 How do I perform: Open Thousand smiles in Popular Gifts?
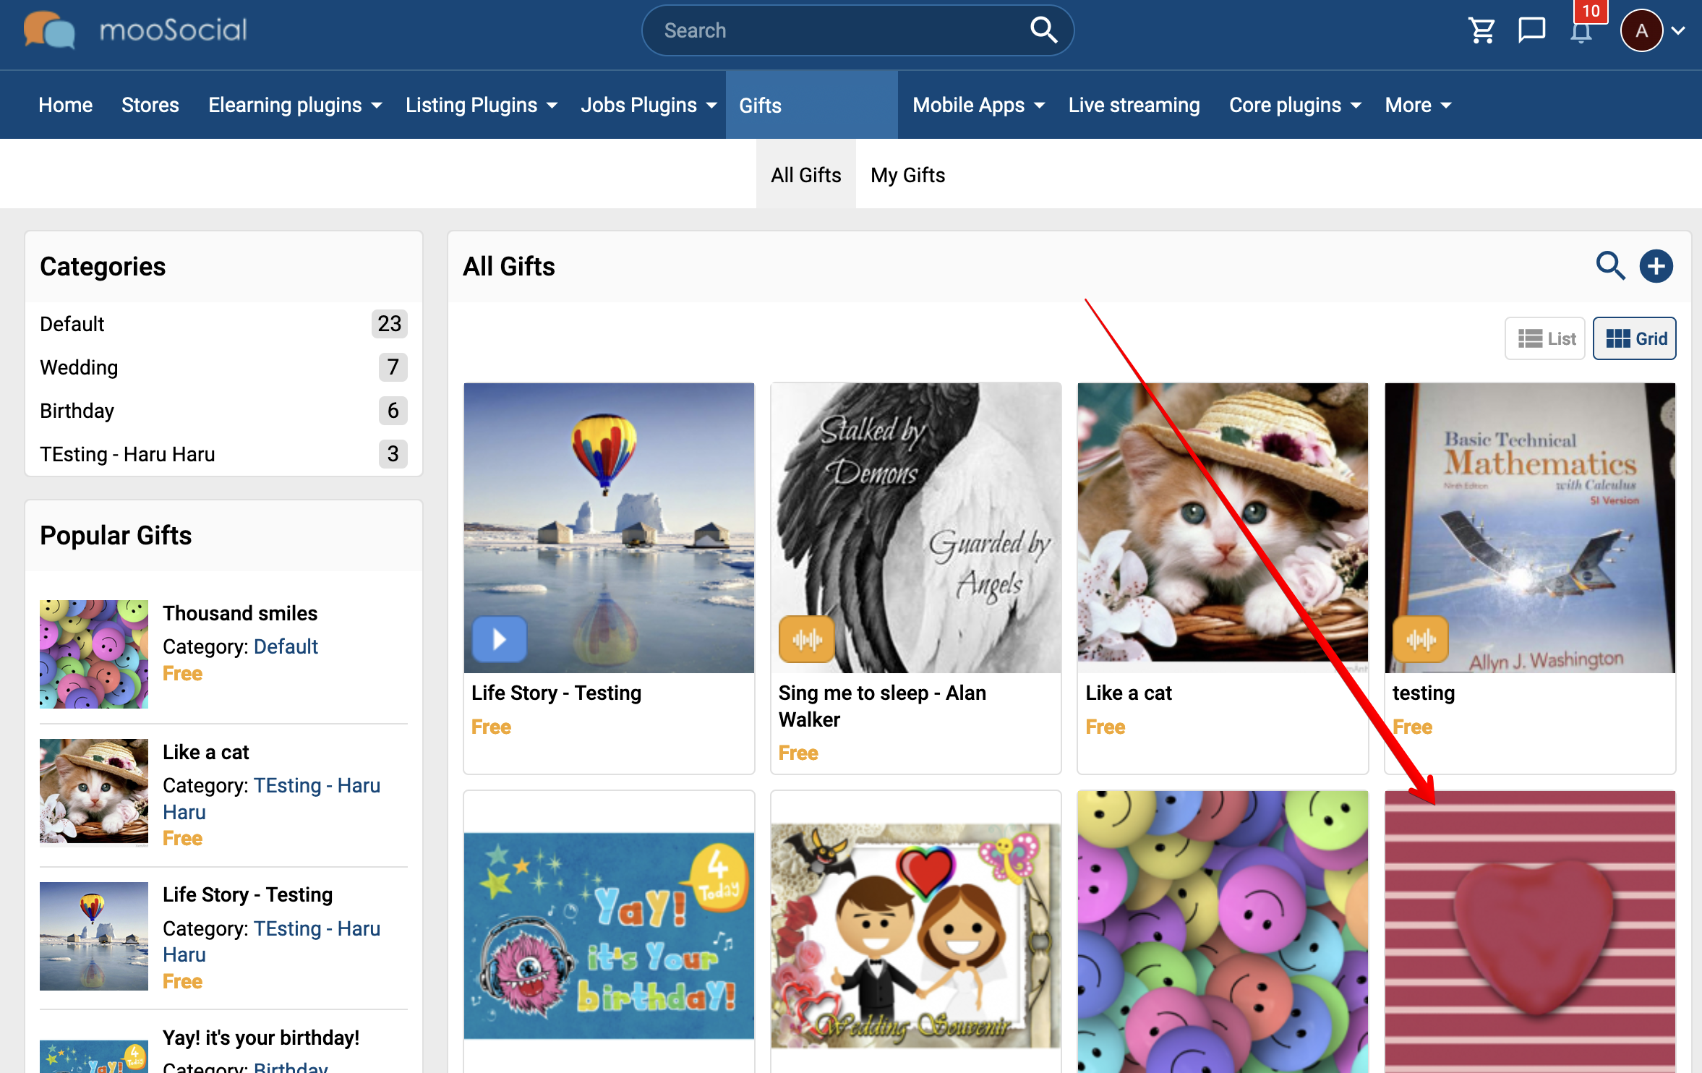coord(240,612)
